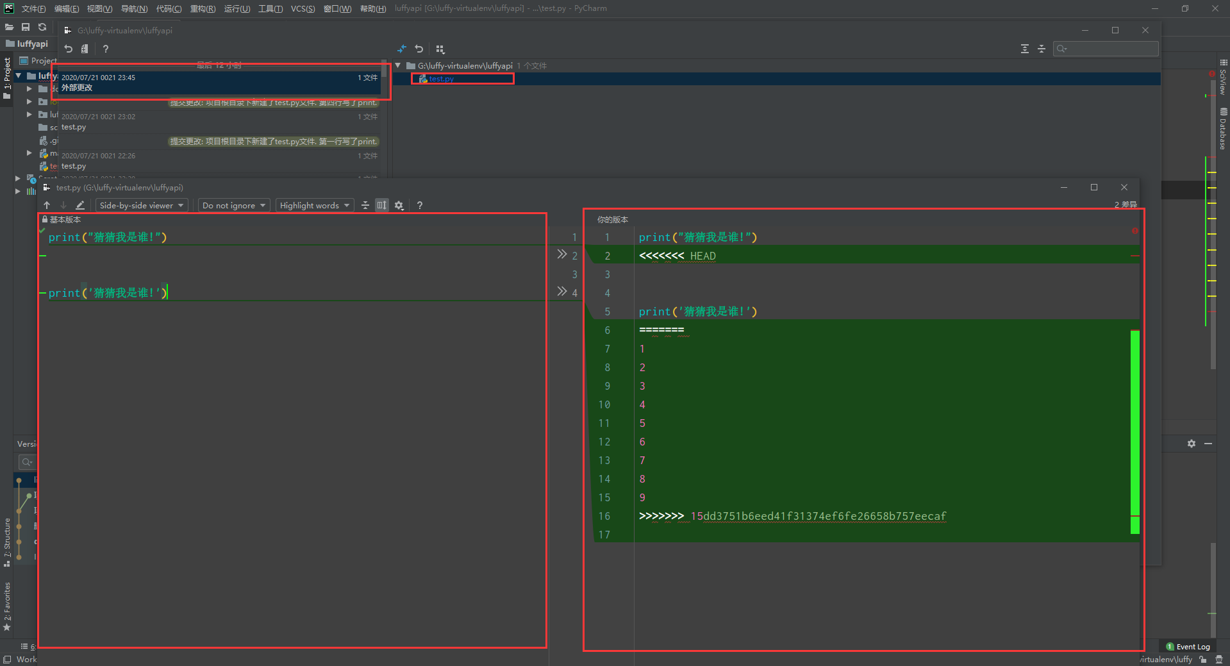Open the Do not ignore dropdown
Screen dimensions: 1230x666
pyautogui.click(x=233, y=205)
